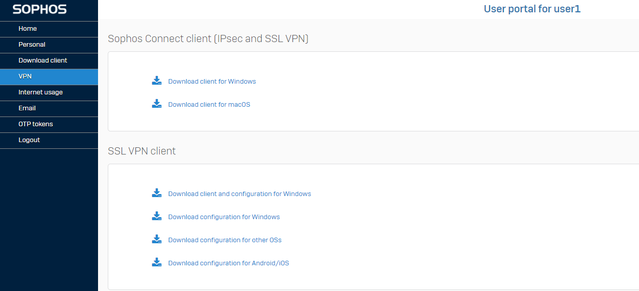Select Download configuration for Windows link
The image size is (639, 291).
point(224,217)
